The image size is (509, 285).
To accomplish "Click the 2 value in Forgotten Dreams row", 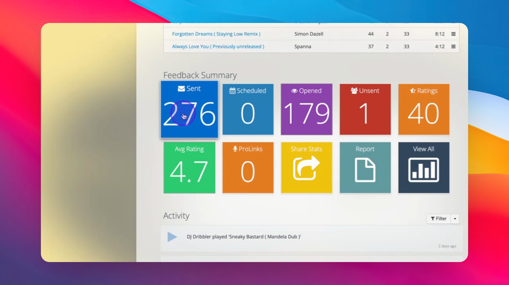I will (387, 34).
